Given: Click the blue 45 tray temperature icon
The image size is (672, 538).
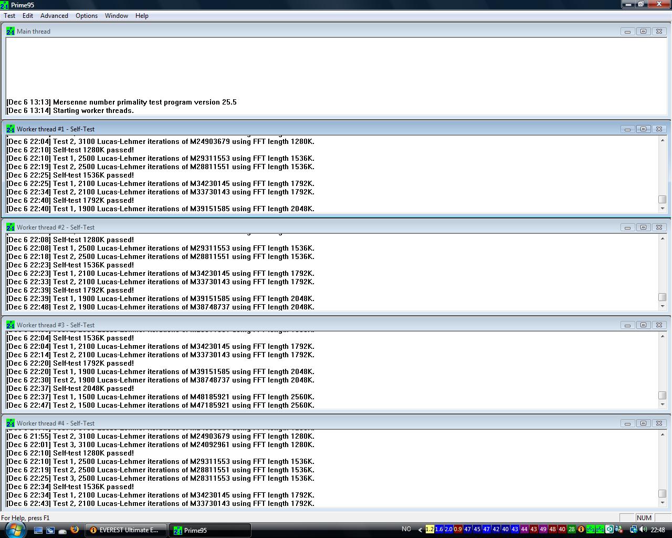Looking at the screenshot, I should (477, 529).
